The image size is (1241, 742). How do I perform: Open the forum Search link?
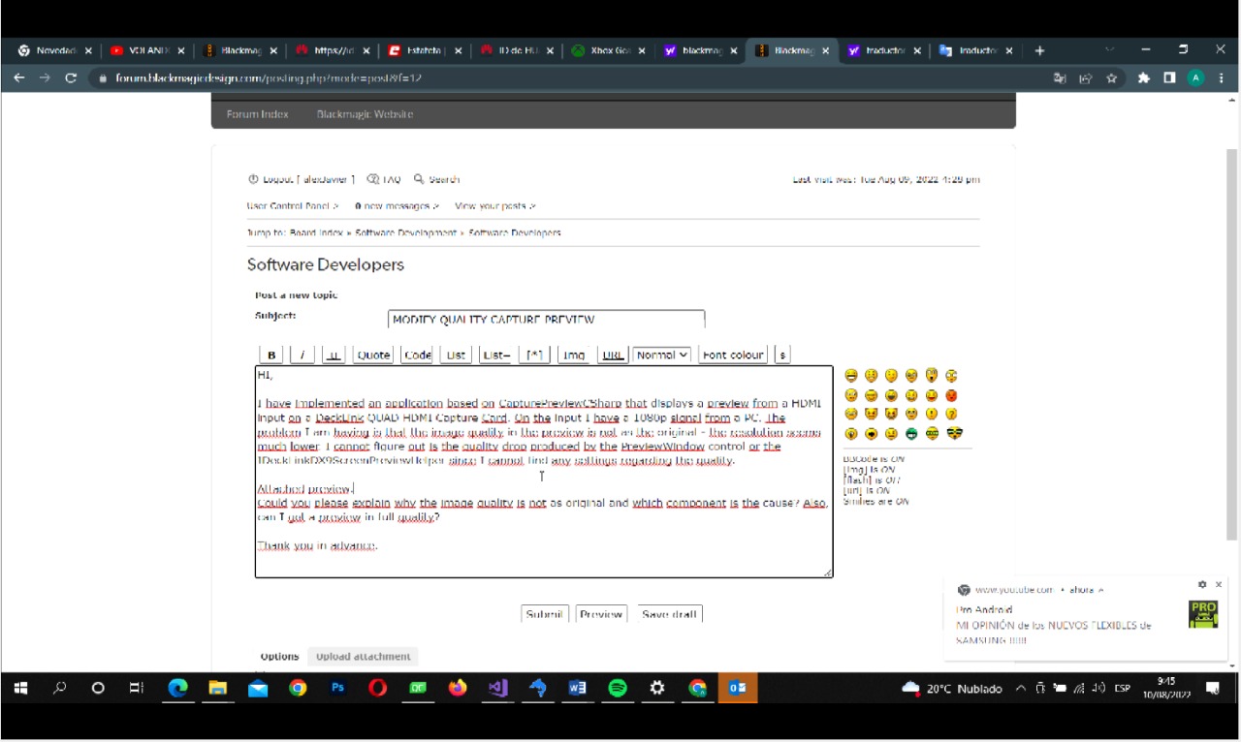[436, 179]
